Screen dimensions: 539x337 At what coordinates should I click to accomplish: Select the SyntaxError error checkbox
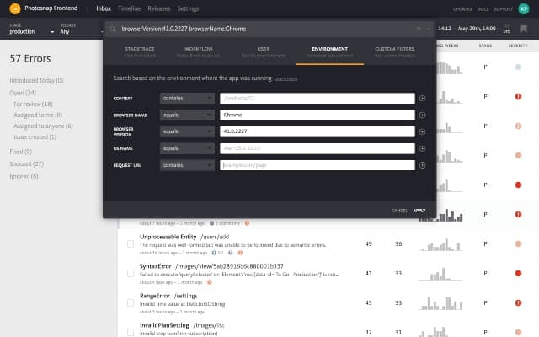[131, 273]
